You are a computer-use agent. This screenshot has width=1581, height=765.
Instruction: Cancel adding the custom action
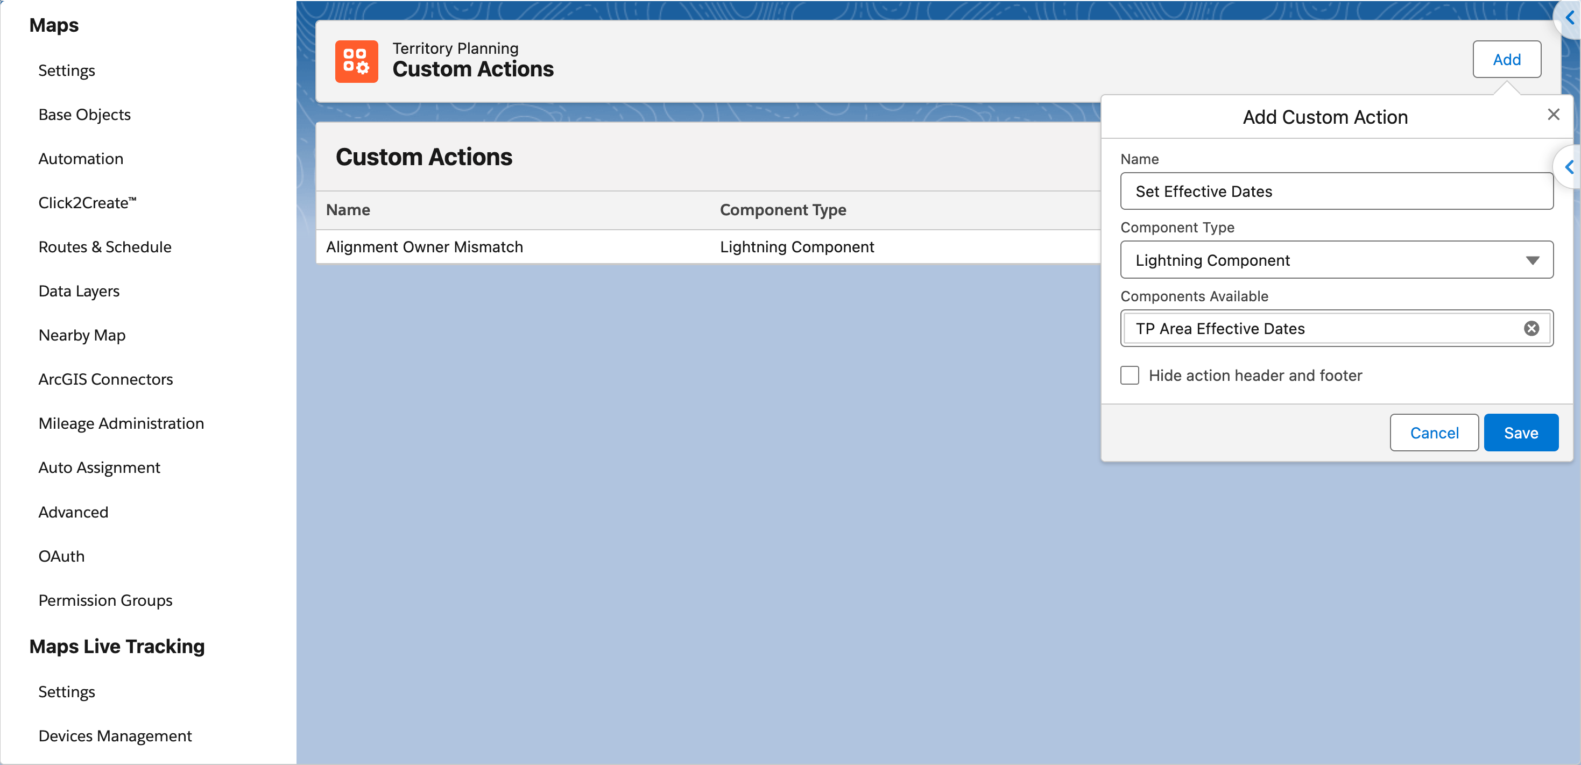tap(1434, 433)
